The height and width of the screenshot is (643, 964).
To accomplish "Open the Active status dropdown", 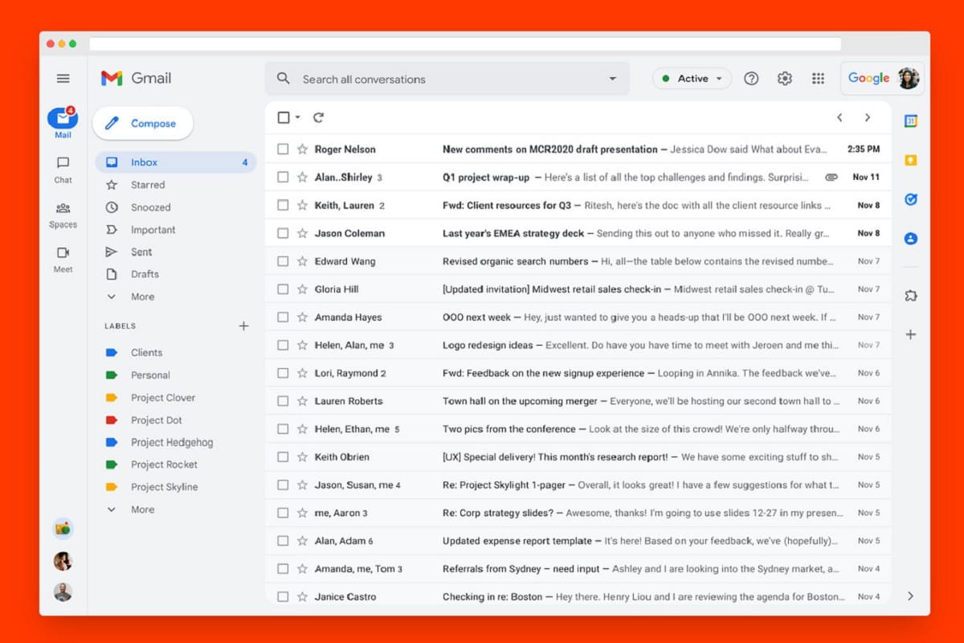I will pyautogui.click(x=692, y=78).
